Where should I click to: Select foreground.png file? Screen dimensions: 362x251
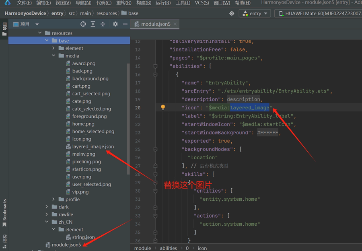click(x=86, y=116)
